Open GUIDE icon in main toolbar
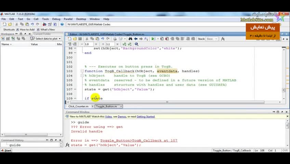The height and width of the screenshot is (164, 290). 50,24
